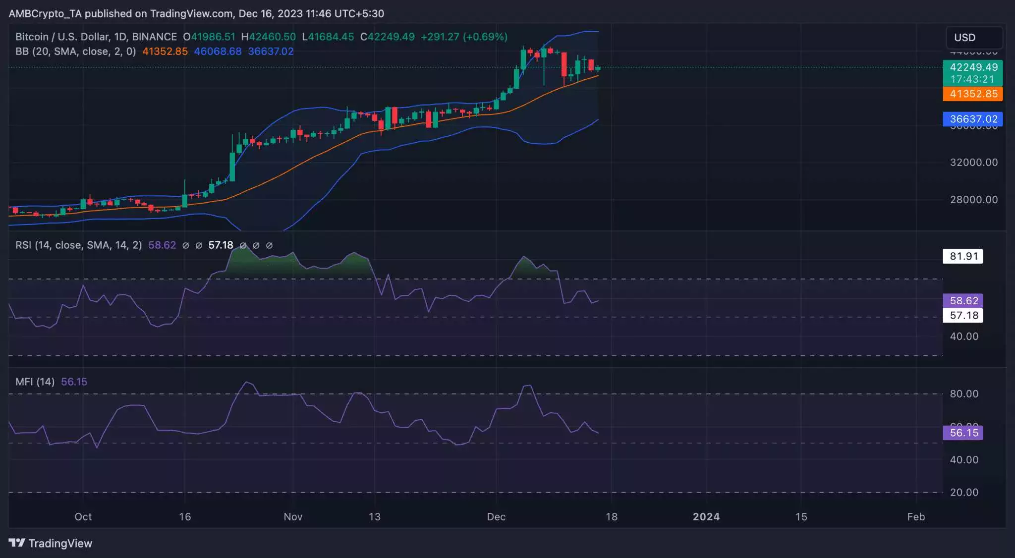This screenshot has width=1015, height=558.
Task: Click the 2024 label on the time axis
Action: click(706, 517)
